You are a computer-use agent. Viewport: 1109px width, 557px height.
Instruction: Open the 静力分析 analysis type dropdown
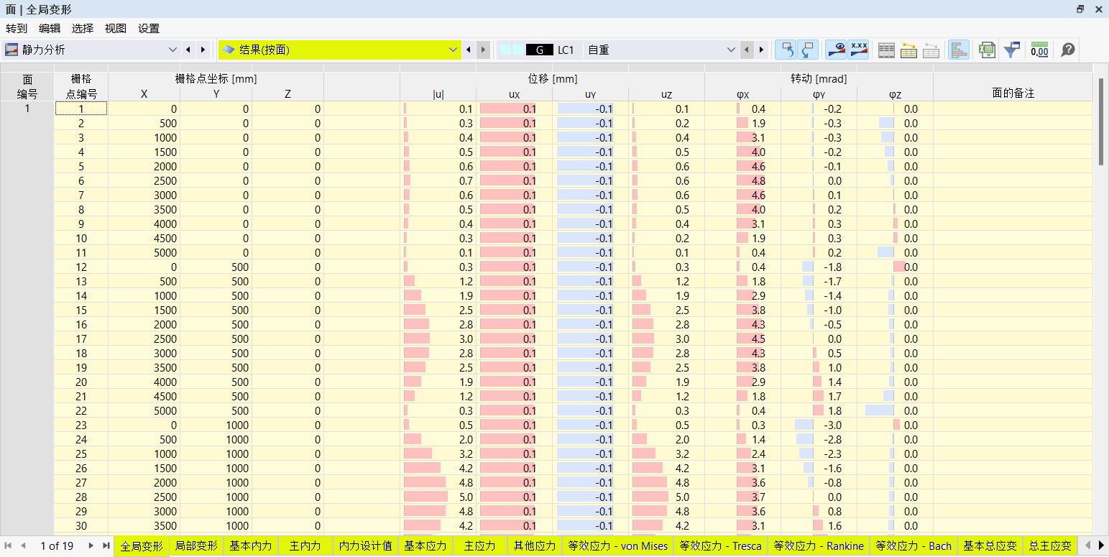(172, 50)
